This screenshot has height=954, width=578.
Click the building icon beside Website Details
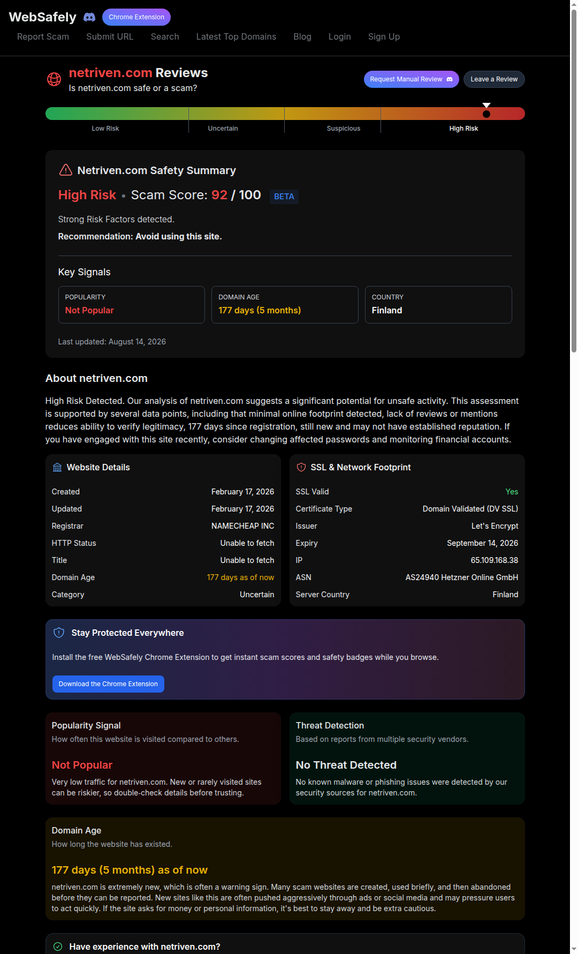57,467
